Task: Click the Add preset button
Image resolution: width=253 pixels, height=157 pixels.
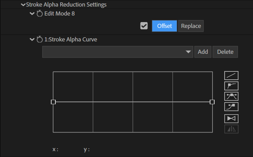Action: (x=203, y=52)
